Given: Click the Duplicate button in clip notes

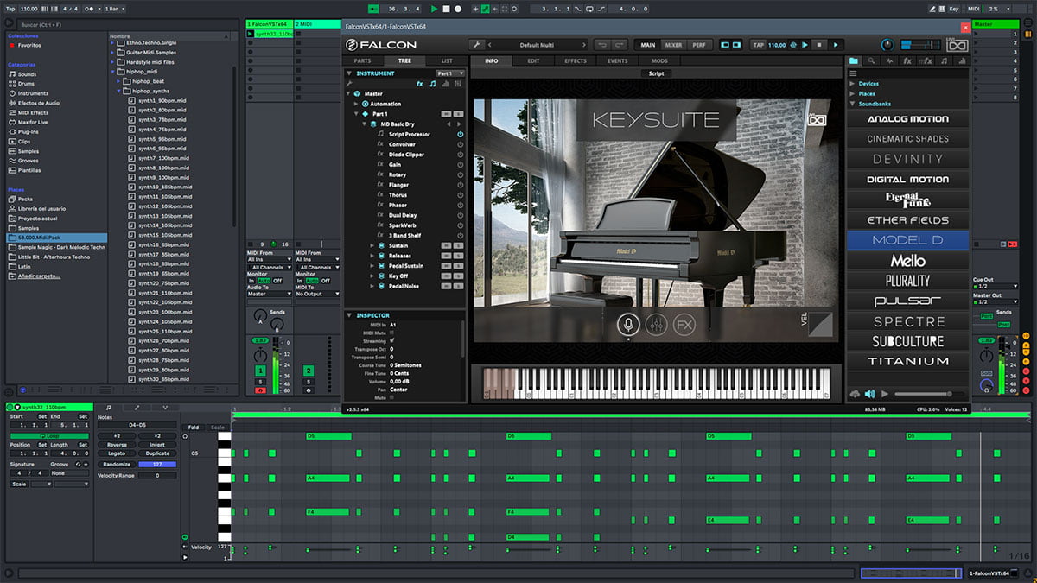Looking at the screenshot, I should [157, 453].
